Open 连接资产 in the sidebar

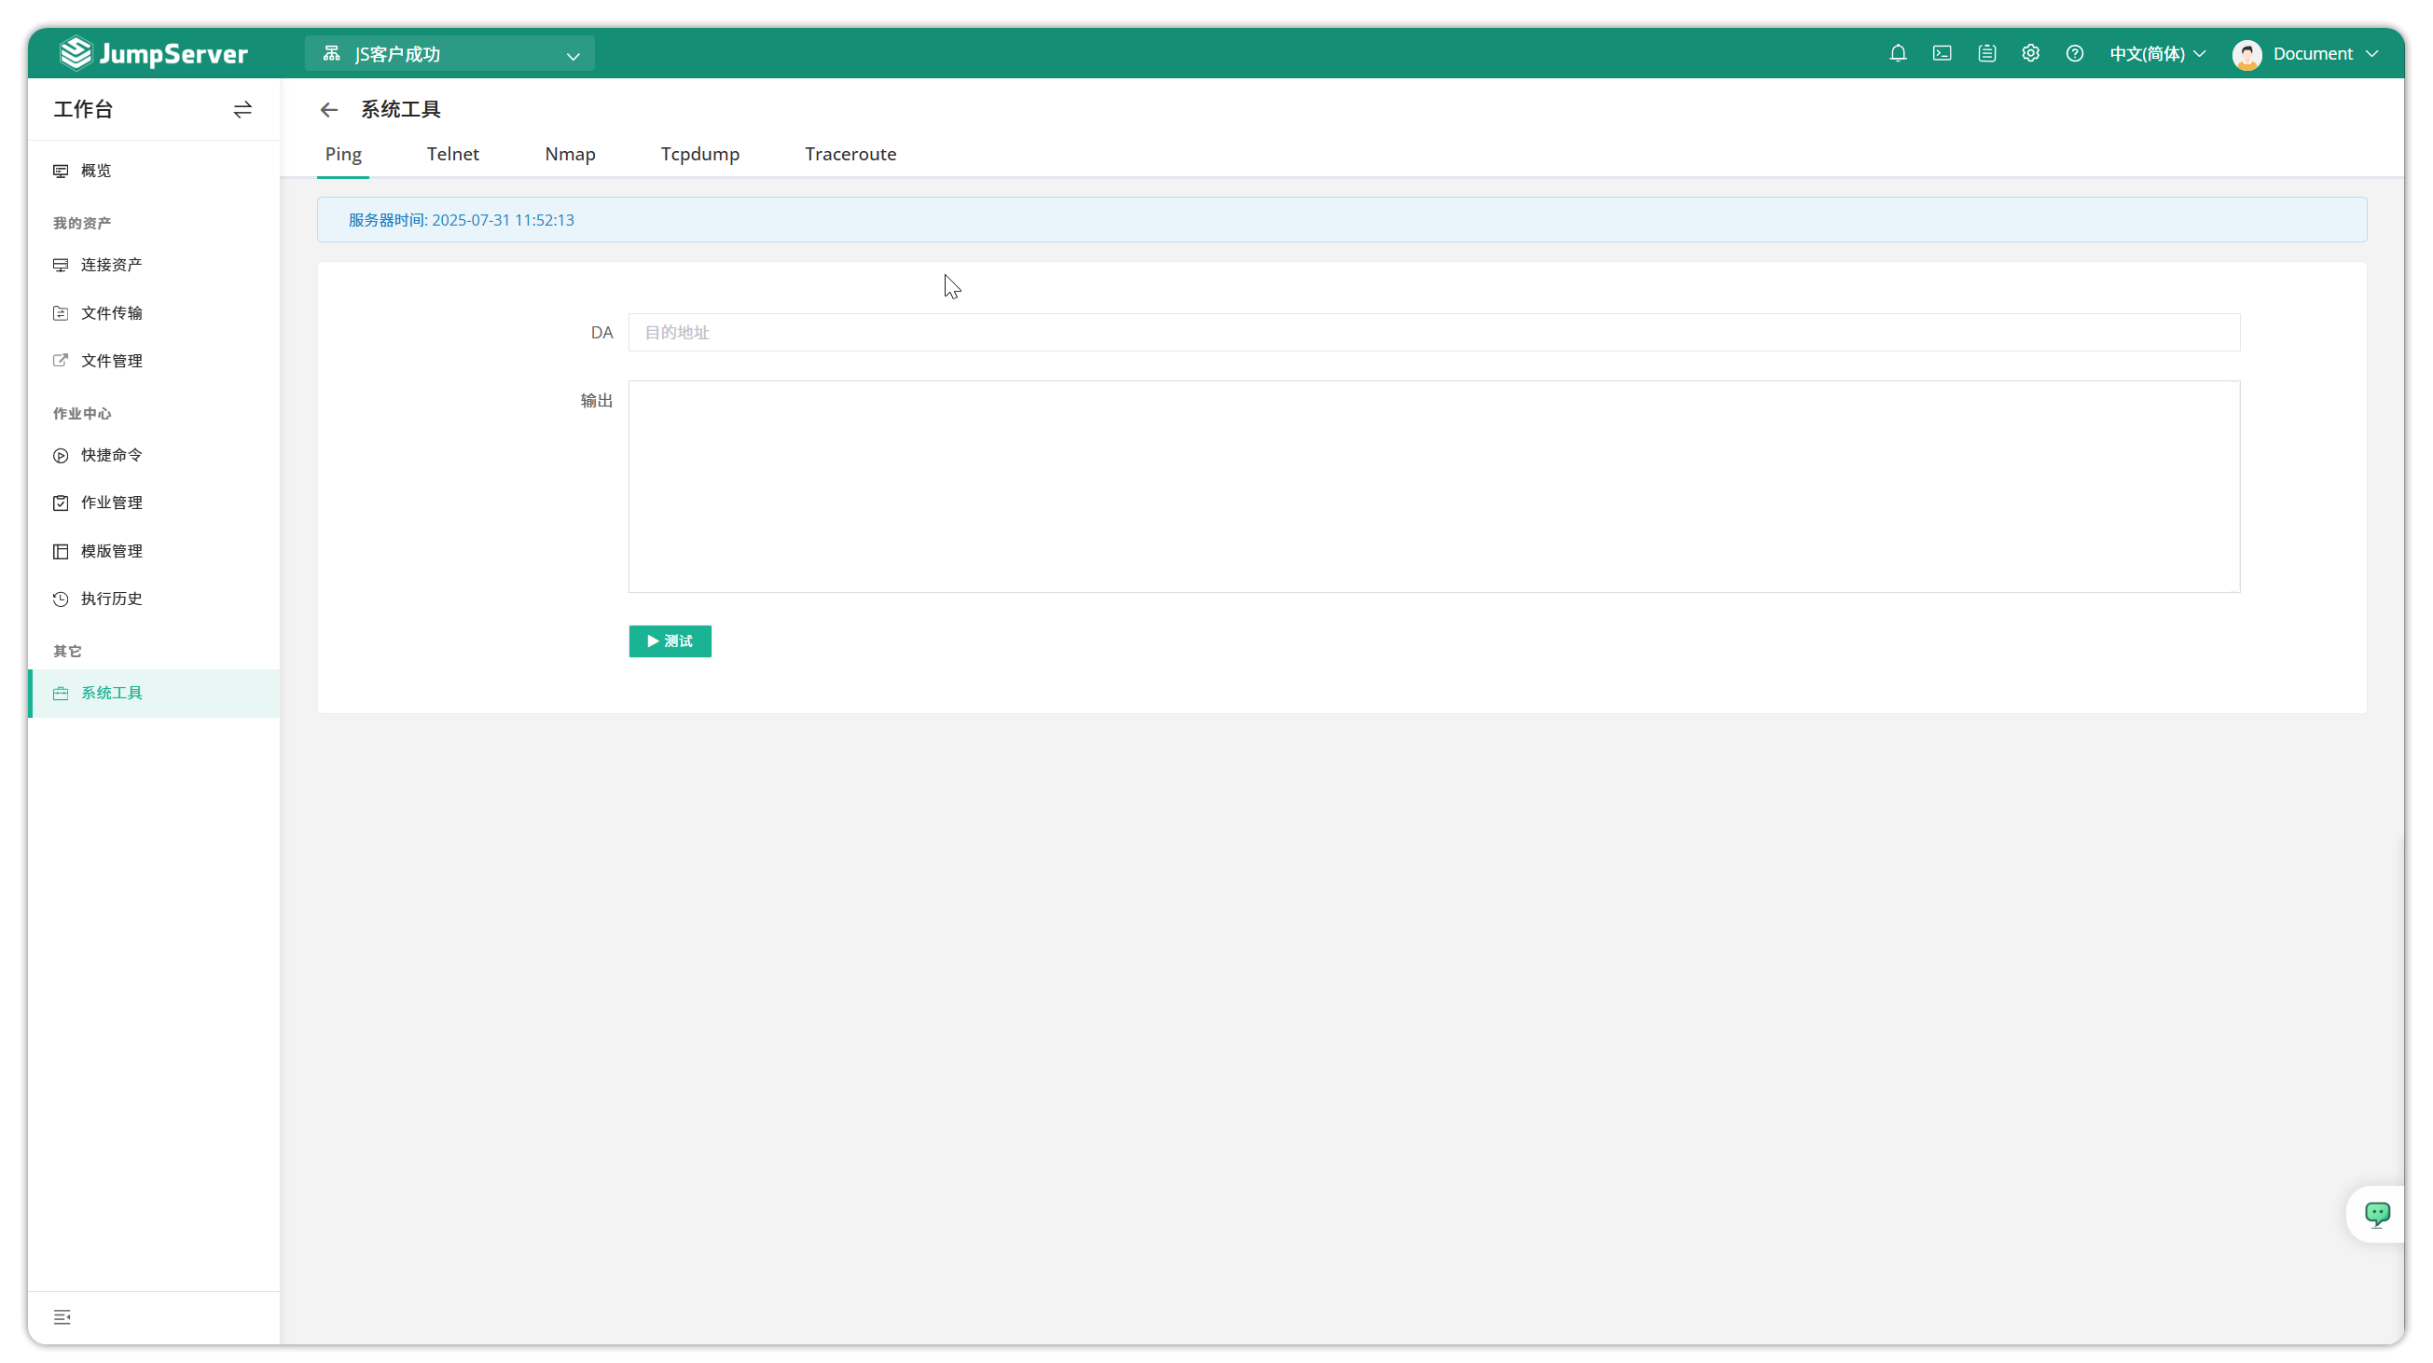pos(153,266)
